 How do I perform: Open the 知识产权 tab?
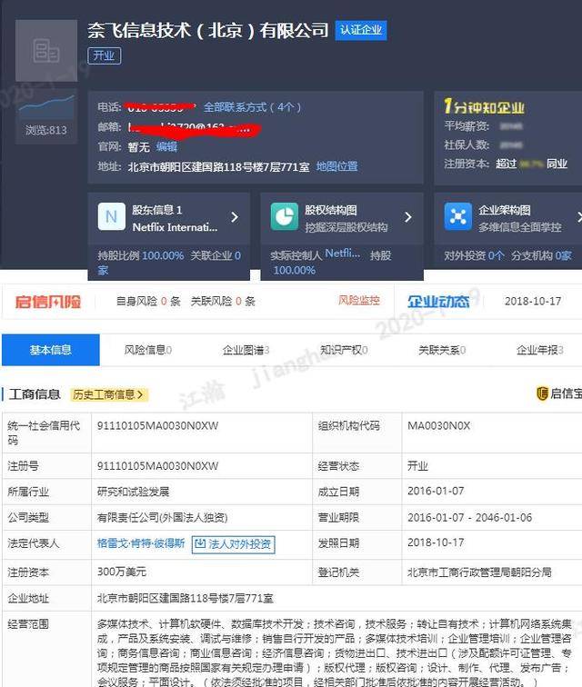[x=344, y=350]
